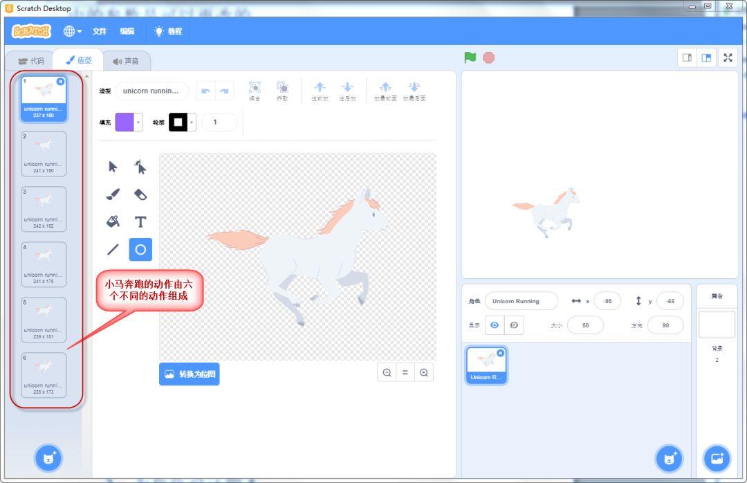Click the black outline color swatch
The width and height of the screenshot is (747, 483).
(x=178, y=122)
